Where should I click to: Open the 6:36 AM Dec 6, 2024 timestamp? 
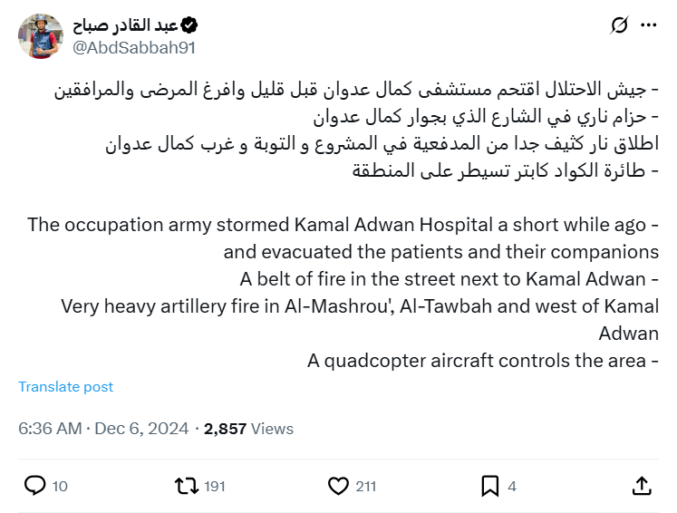[103, 429]
